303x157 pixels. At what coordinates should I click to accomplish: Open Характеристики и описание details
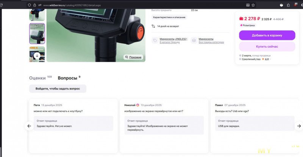pos(169,17)
